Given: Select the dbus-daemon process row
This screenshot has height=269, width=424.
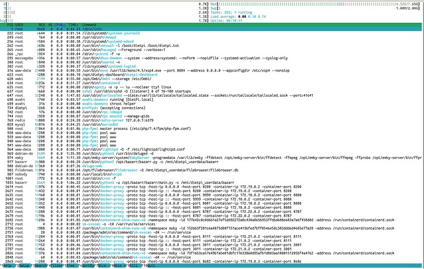Looking at the screenshot, I should [x=212, y=58].
